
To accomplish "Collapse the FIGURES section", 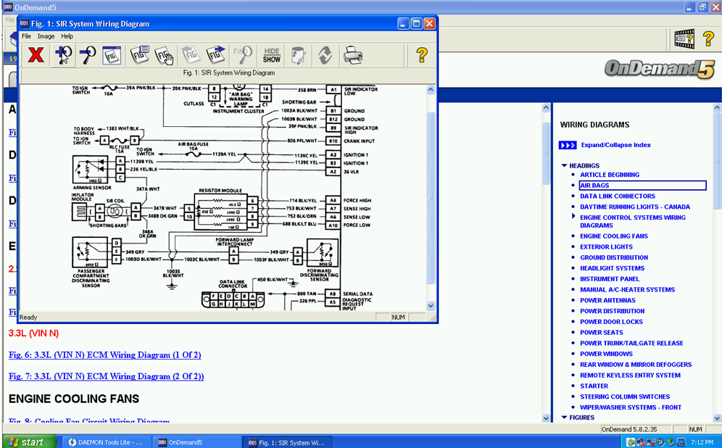I will (564, 417).
